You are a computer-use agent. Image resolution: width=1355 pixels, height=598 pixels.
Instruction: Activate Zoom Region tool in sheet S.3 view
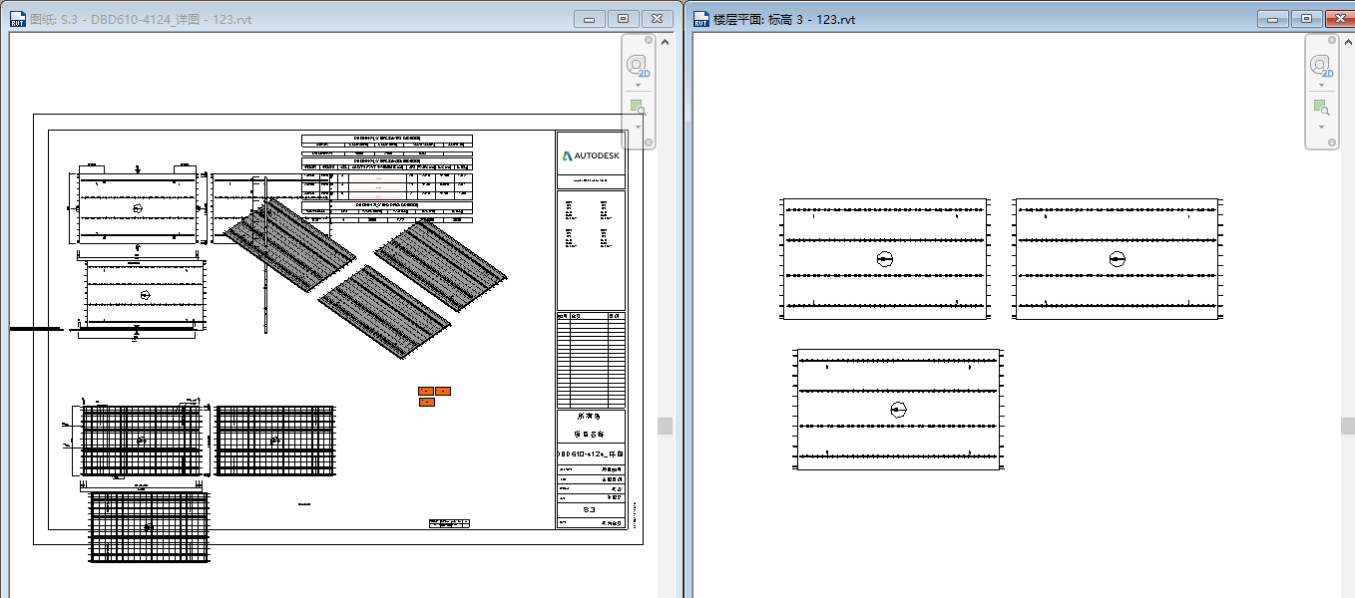637,108
